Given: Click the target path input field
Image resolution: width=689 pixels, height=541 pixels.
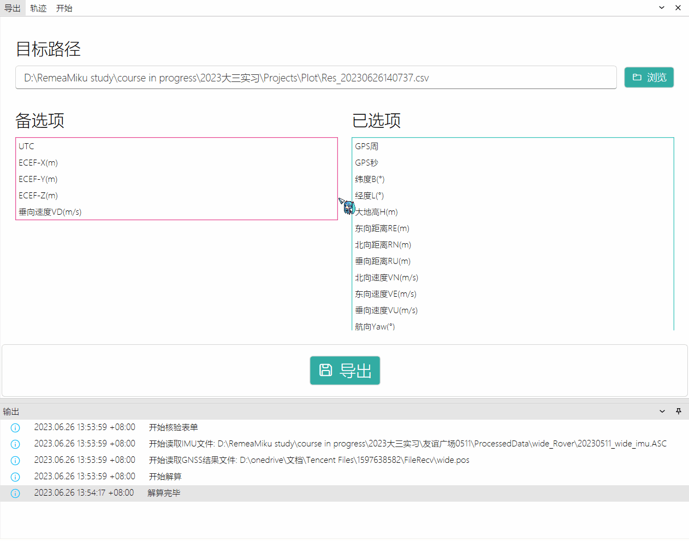Looking at the screenshot, I should (x=316, y=78).
